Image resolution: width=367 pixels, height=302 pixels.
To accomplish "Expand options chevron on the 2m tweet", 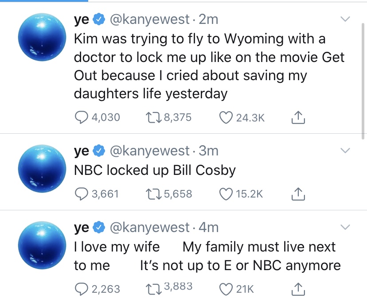I will coord(345,19).
